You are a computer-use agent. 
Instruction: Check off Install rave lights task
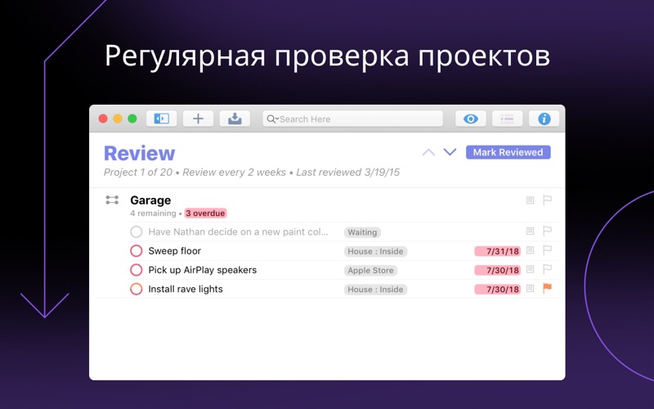(x=137, y=289)
